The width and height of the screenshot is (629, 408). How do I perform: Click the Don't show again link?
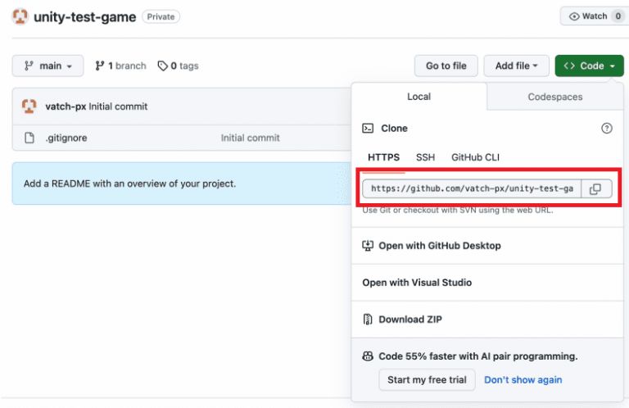click(x=523, y=379)
